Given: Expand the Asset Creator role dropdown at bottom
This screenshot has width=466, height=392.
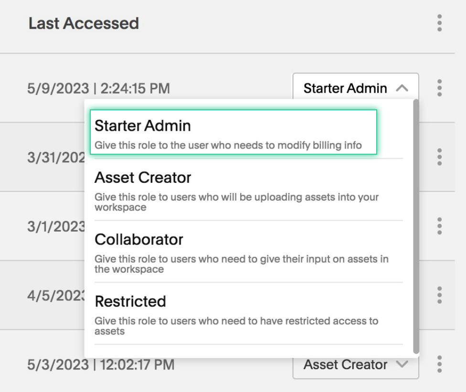Looking at the screenshot, I should (x=356, y=368).
